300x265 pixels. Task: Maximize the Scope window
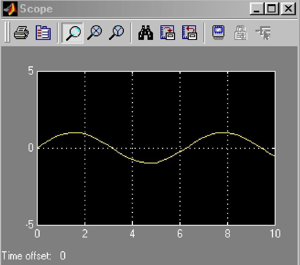coord(272,9)
